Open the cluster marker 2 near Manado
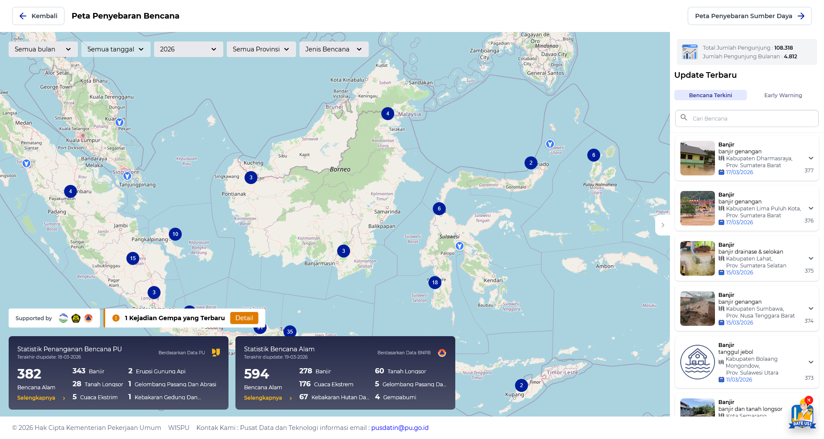The width and height of the screenshot is (824, 439). pos(531,163)
